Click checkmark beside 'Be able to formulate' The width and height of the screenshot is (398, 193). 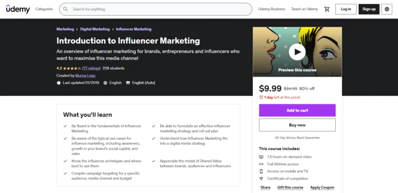point(153,126)
